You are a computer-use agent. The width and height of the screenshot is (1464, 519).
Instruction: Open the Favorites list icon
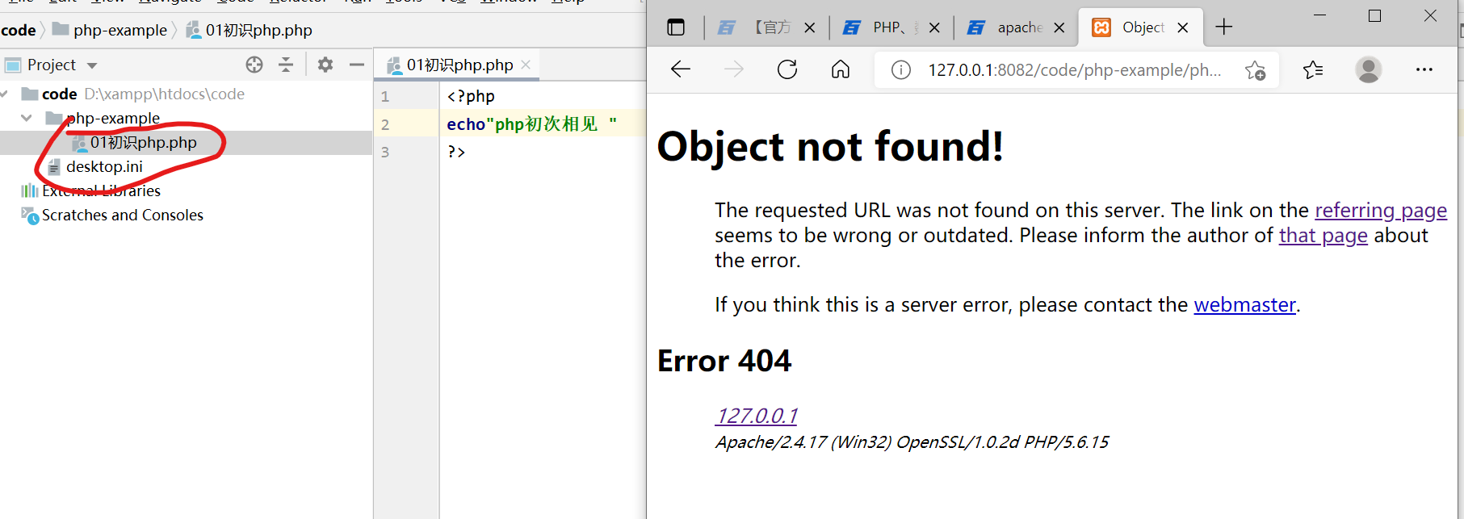[1313, 70]
